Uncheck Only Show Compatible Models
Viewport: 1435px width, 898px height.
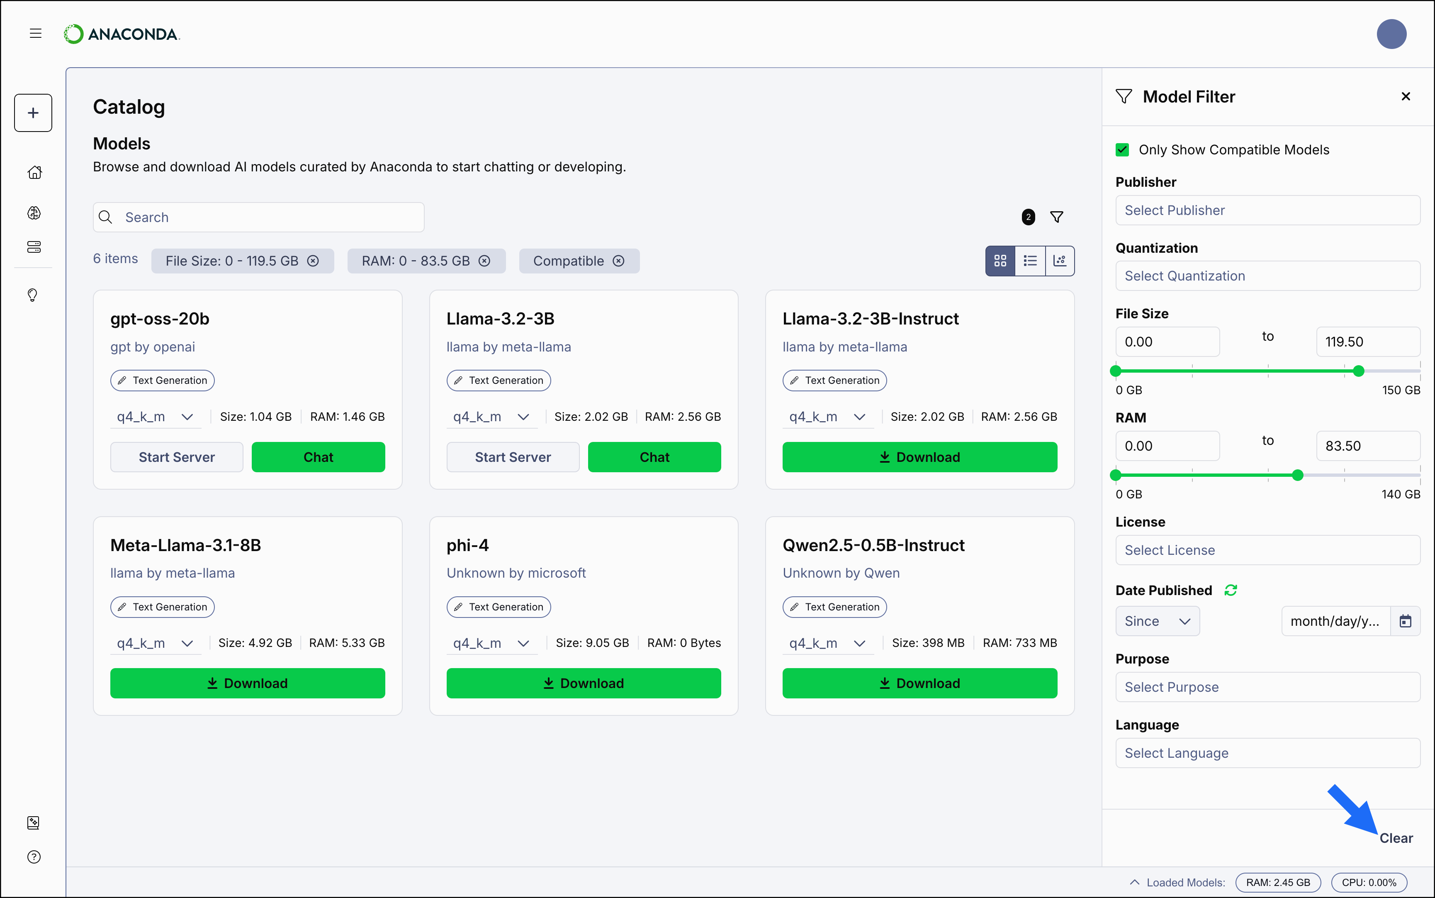(1122, 149)
